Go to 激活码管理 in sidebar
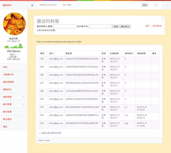 8,82
